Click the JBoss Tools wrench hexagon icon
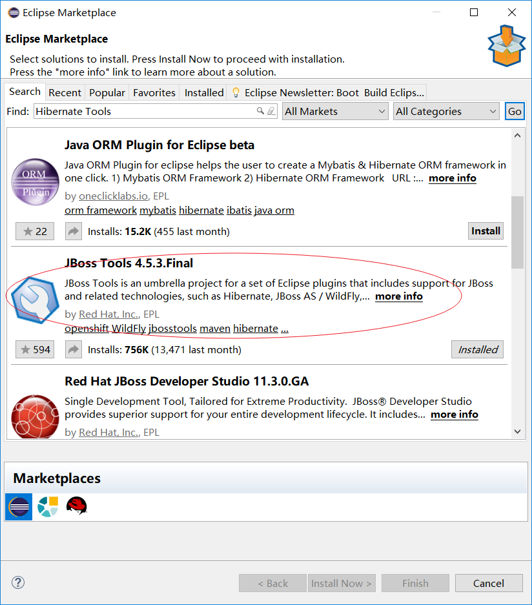This screenshot has width=532, height=605. click(35, 300)
